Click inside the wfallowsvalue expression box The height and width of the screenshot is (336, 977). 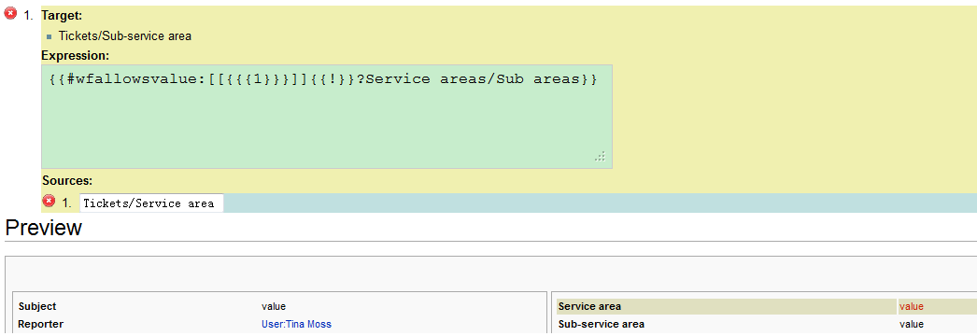coord(327,117)
